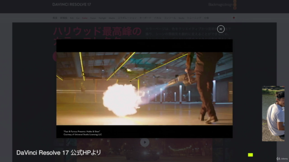Open the Blackmagicdesign logo link
Viewport: 289px width, 162px height.
(222, 4)
